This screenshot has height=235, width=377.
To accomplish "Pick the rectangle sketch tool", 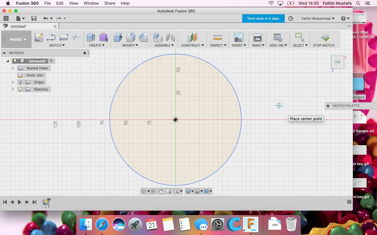I will point(64,37).
